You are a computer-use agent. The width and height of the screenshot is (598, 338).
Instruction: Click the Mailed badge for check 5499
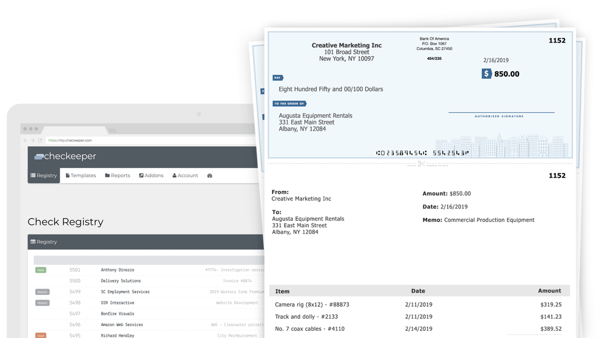click(42, 292)
